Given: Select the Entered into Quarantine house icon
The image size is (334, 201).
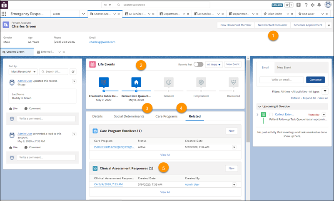Looking at the screenshot, I should 136,82.
